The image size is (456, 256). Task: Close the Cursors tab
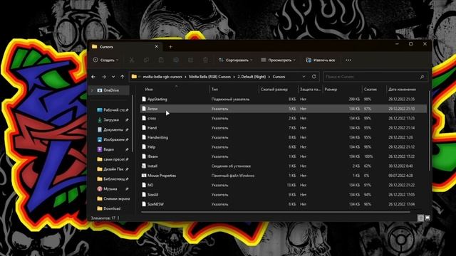pos(157,46)
